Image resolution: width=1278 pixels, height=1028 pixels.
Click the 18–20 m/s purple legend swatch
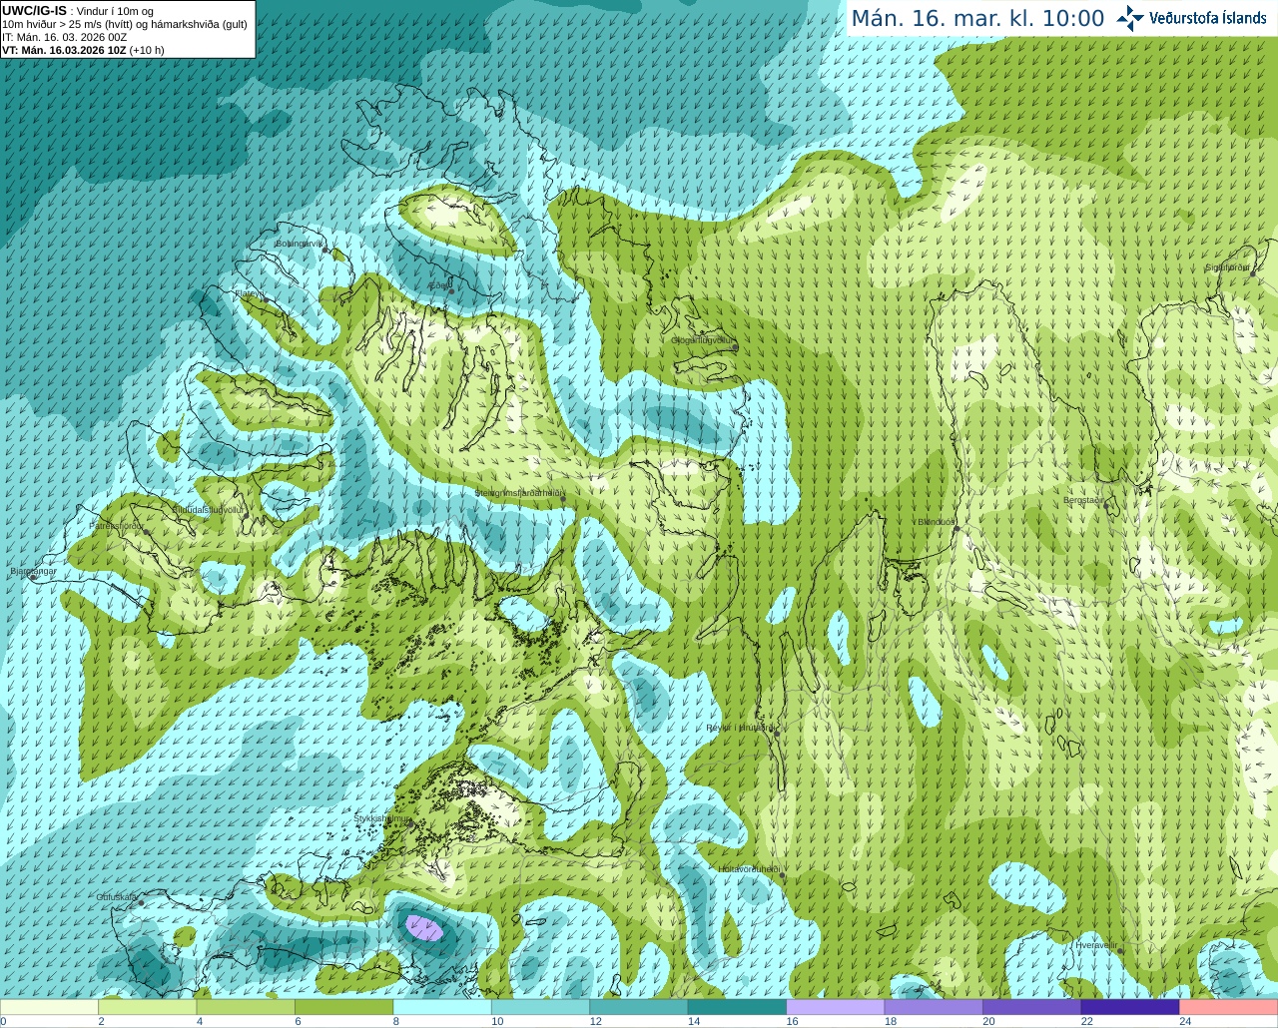pyautogui.click(x=934, y=1007)
